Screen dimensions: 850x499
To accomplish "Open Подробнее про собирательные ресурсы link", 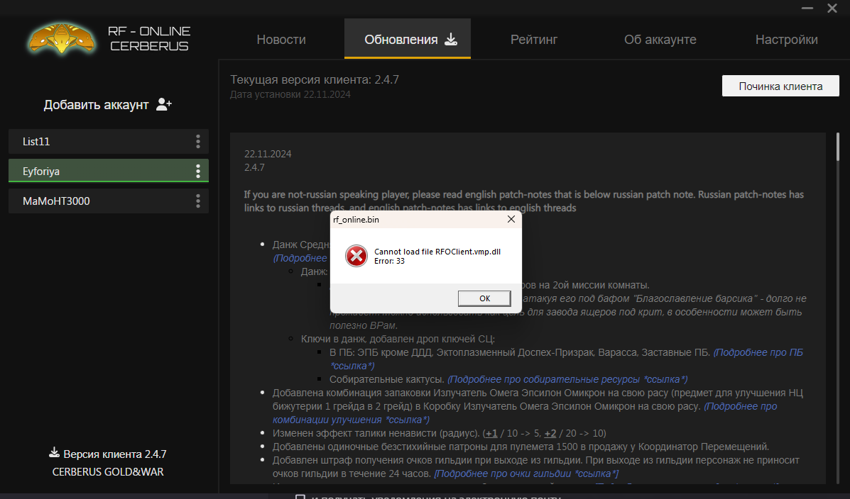I will click(567, 379).
